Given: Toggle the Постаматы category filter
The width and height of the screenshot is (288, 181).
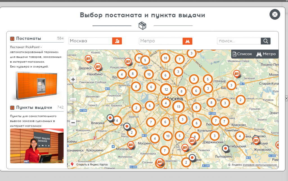Looking at the screenshot, I should [12, 39].
